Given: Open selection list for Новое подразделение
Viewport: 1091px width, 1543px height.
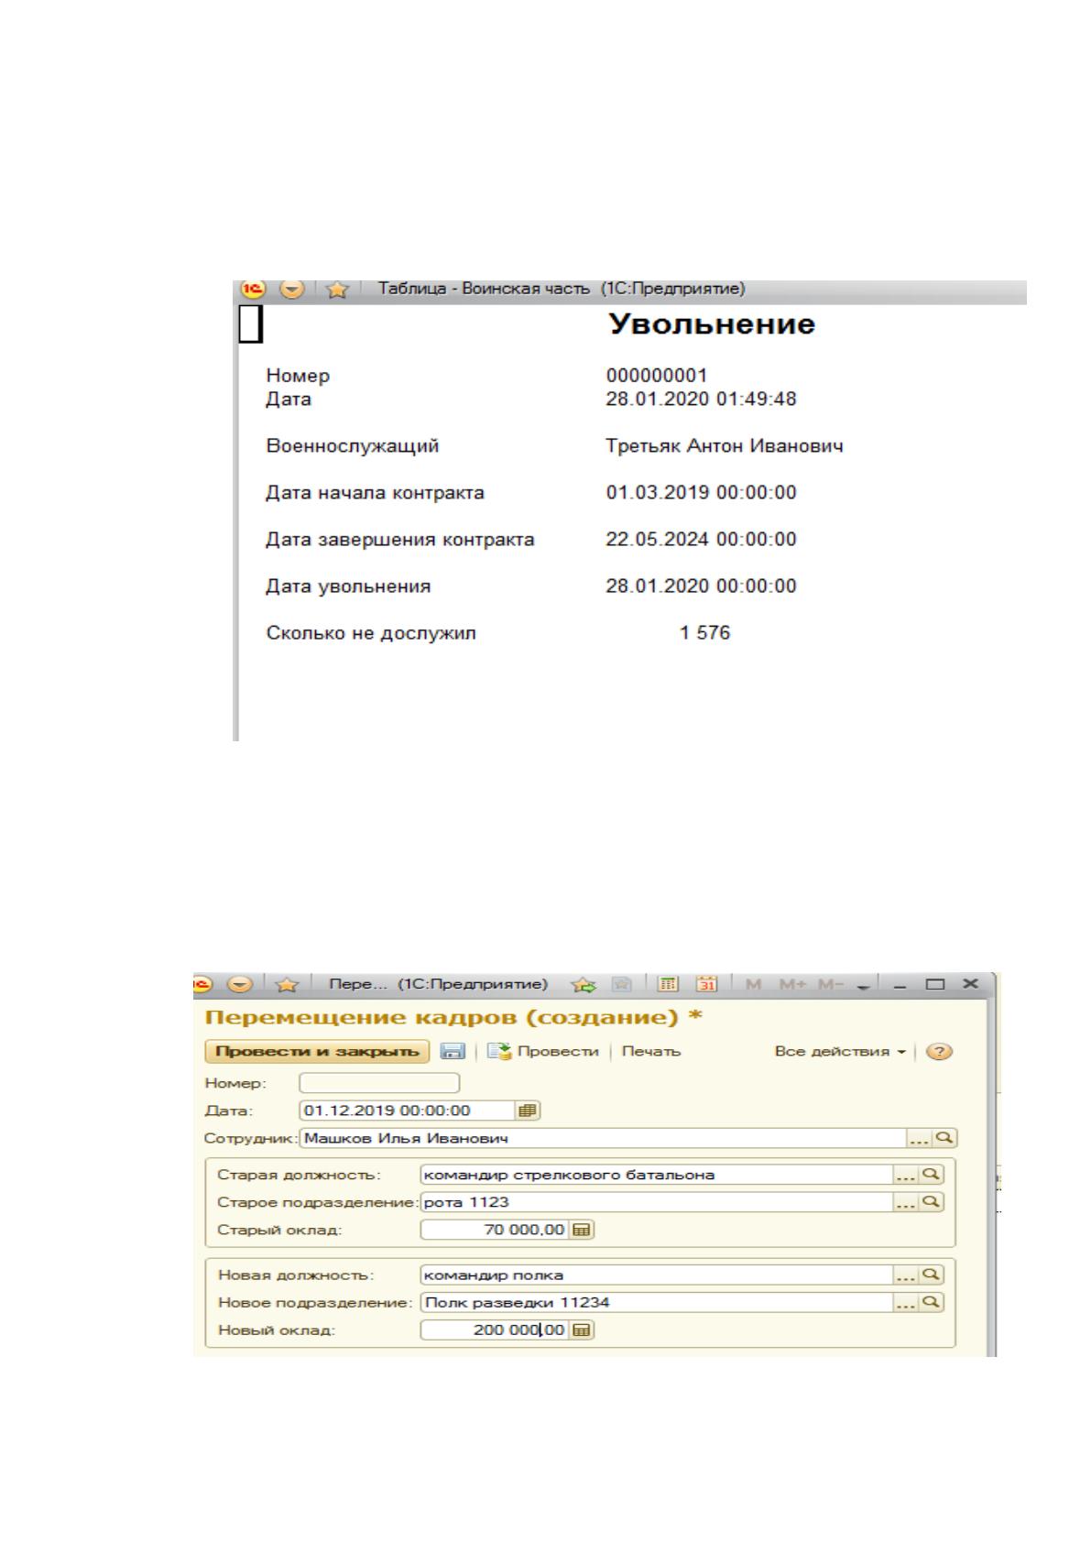Looking at the screenshot, I should coord(905,1302).
